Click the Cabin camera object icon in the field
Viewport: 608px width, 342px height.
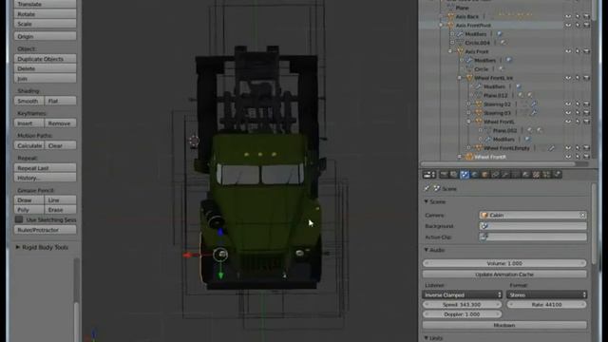484,216
